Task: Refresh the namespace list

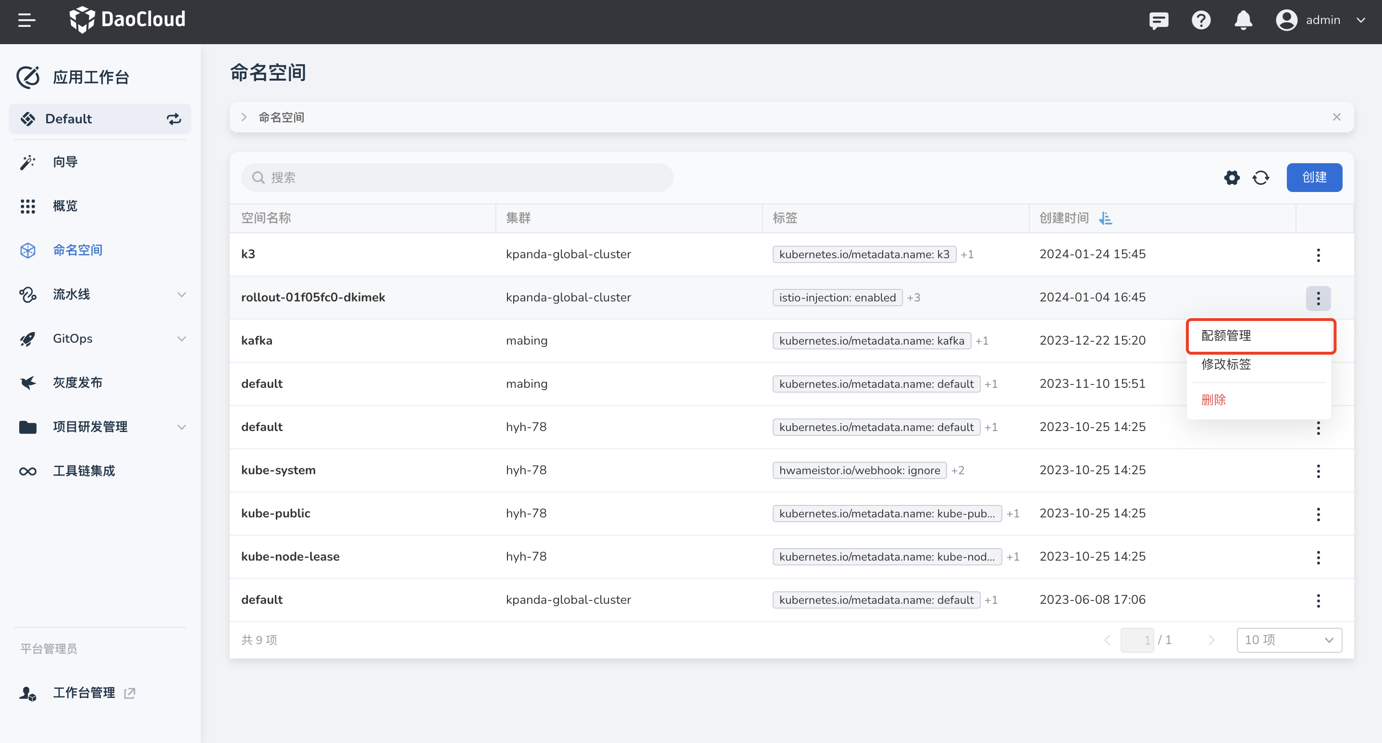Action: coord(1261,177)
